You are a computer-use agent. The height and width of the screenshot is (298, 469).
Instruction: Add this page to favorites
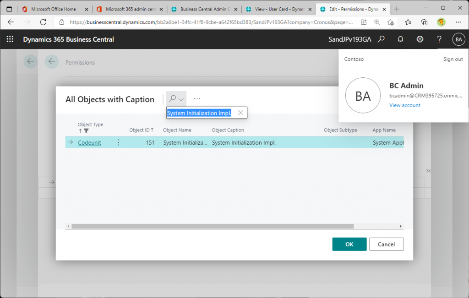pyautogui.click(x=390, y=22)
